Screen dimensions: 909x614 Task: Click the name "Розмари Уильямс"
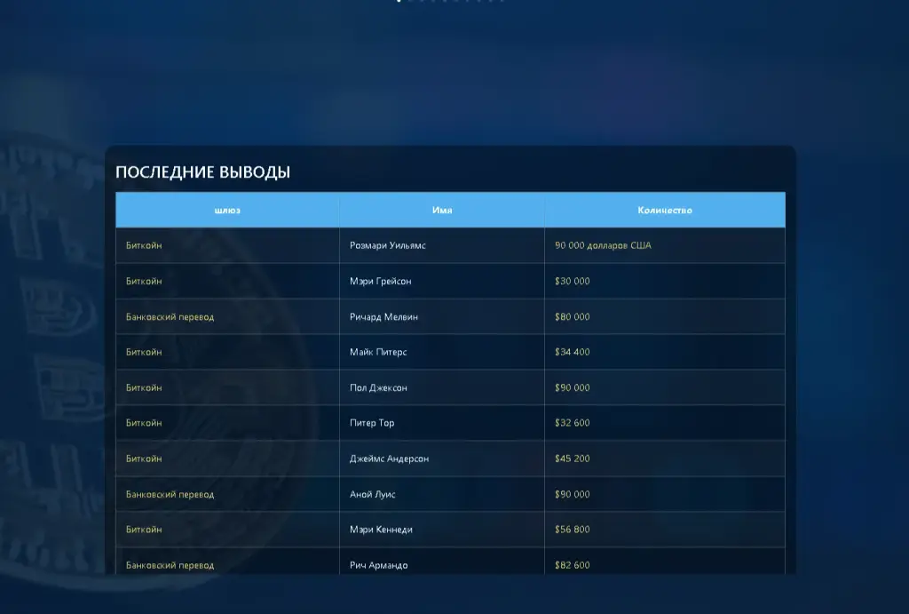click(388, 245)
